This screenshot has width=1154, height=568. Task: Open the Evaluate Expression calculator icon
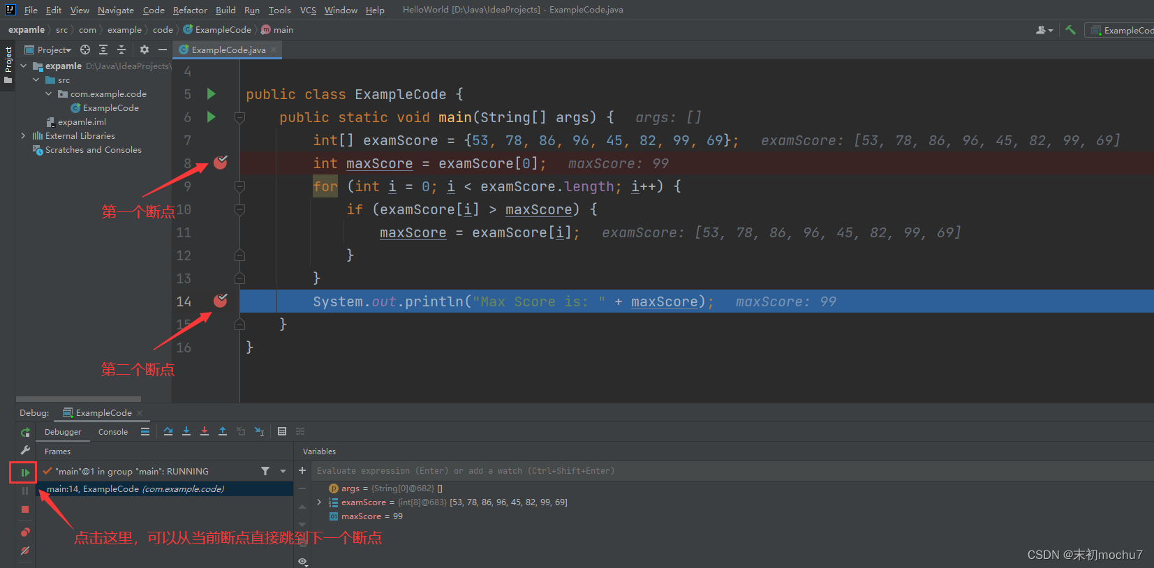(x=282, y=431)
